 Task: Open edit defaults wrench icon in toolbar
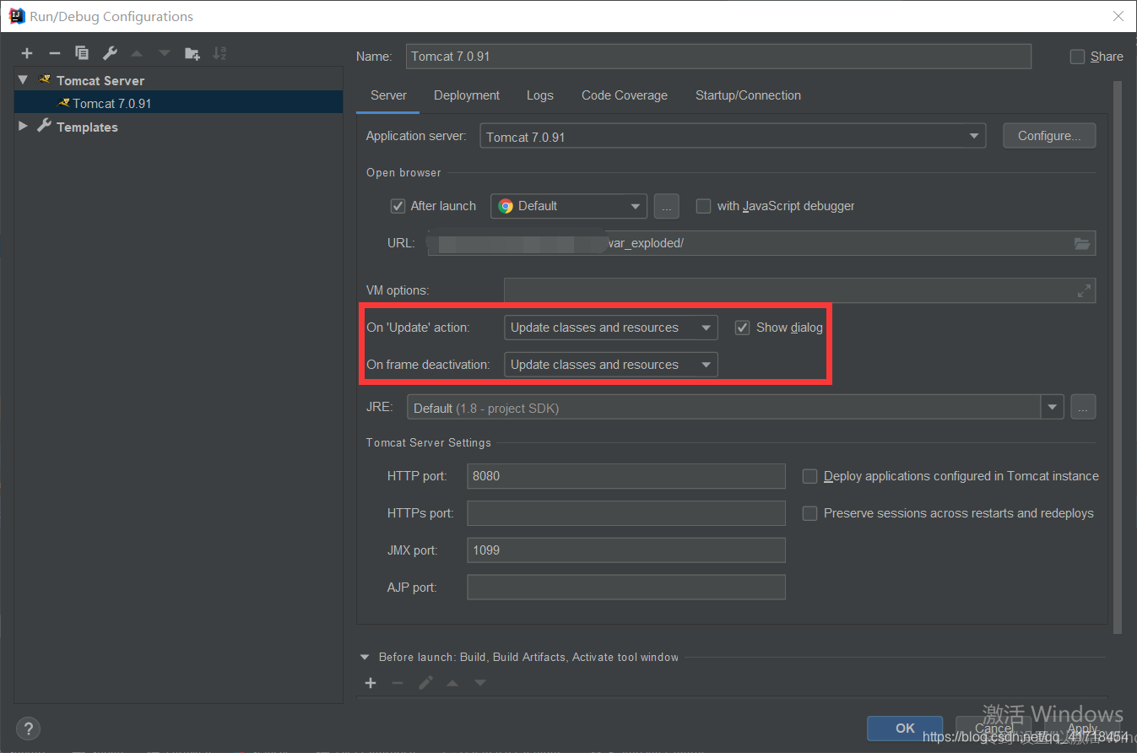110,53
